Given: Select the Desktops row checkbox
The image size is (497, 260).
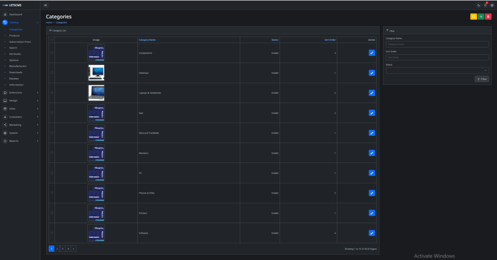Looking at the screenshot, I should (x=52, y=73).
